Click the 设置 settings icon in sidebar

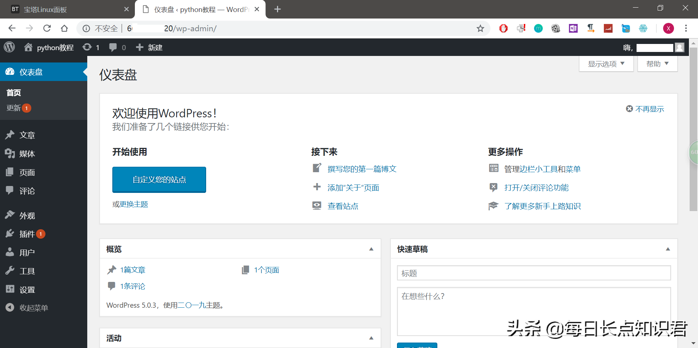[x=10, y=290]
